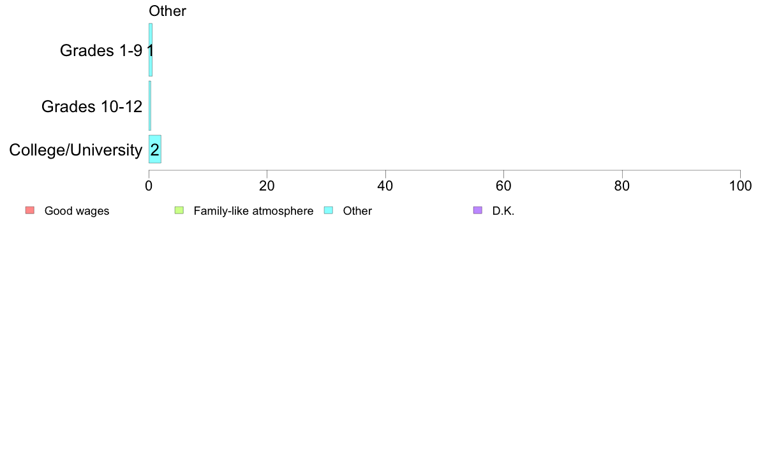Click the Grades 10-12 category label
This screenshot has height=469, width=758.
pyautogui.click(x=92, y=106)
